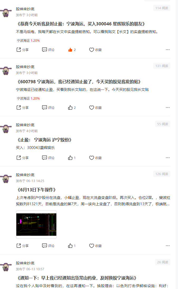Viewport: 178px width, 289px height.
Task: Open the three-dot menu for the 6月13日下午操作 post
Action: (x=167, y=246)
